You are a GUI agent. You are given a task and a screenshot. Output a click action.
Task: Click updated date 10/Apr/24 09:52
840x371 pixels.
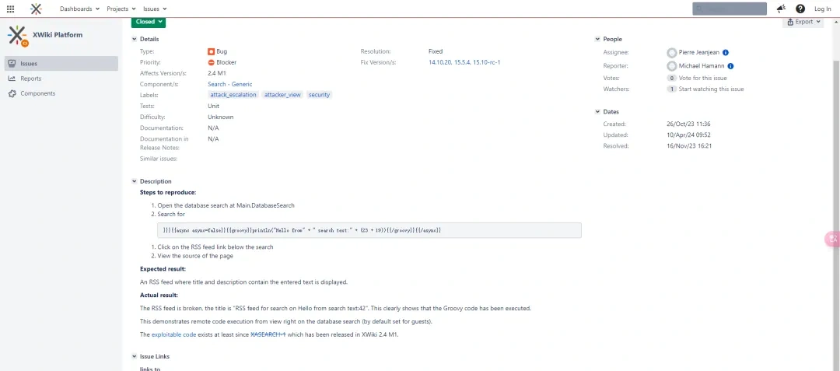coord(688,135)
